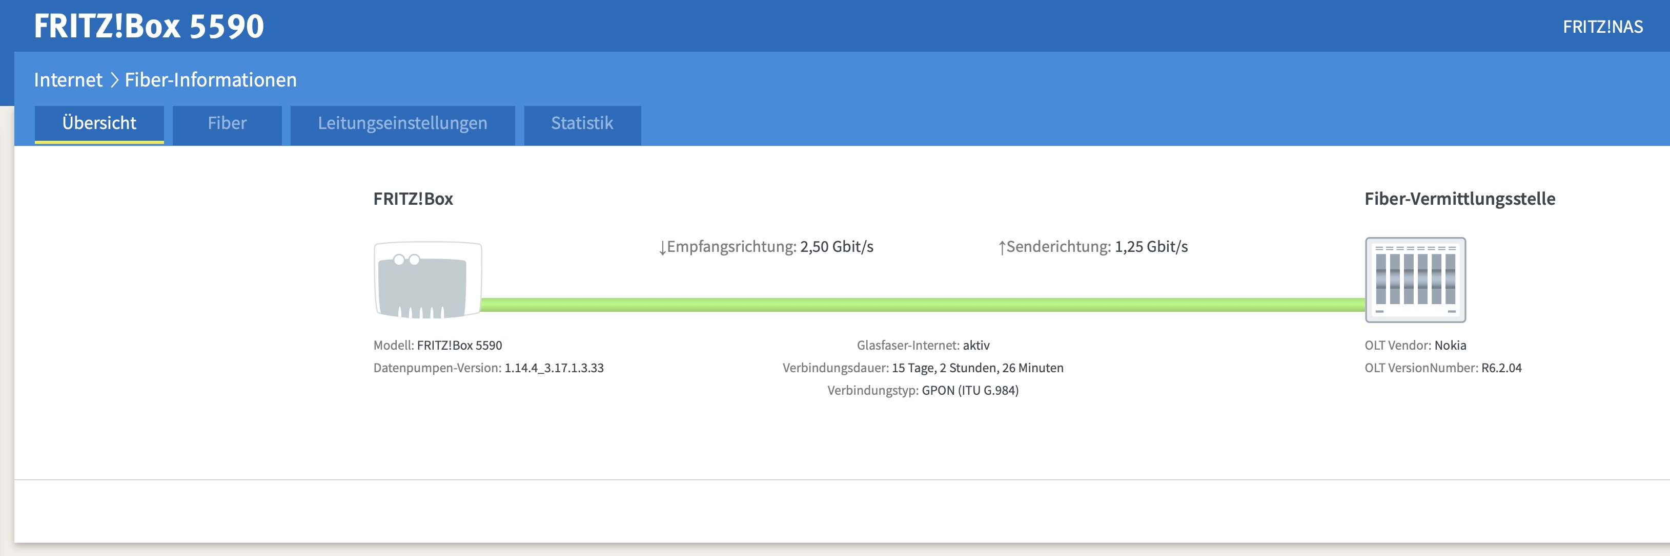1670x556 pixels.
Task: Switch to the Fiber tab
Action: pos(227,123)
